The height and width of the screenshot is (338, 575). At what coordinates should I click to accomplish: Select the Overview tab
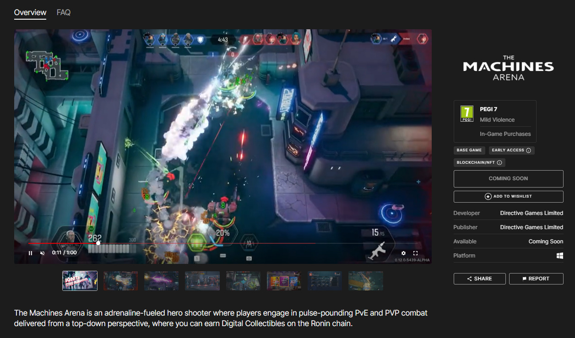tap(30, 13)
